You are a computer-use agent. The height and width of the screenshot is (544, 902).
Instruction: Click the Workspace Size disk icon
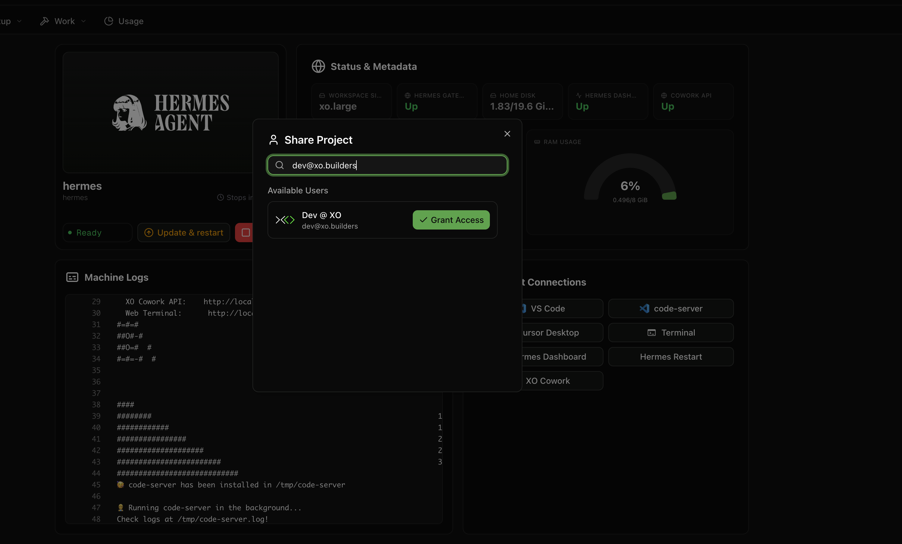click(x=322, y=95)
